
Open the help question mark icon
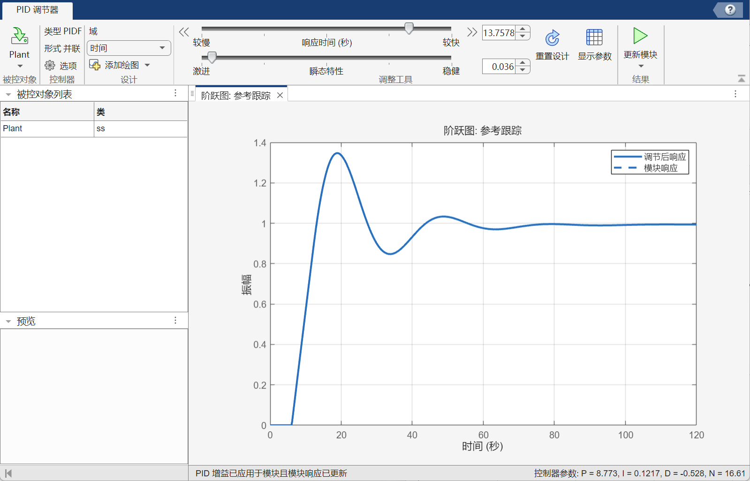point(730,10)
